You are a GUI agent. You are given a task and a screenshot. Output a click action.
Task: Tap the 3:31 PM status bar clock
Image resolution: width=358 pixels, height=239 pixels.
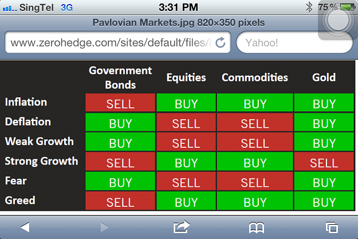coord(178,7)
